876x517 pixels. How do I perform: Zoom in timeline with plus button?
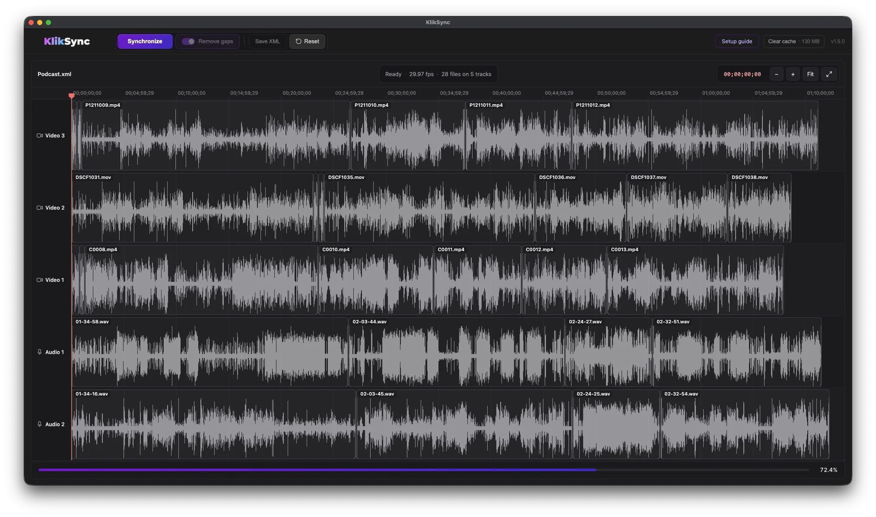tap(793, 74)
